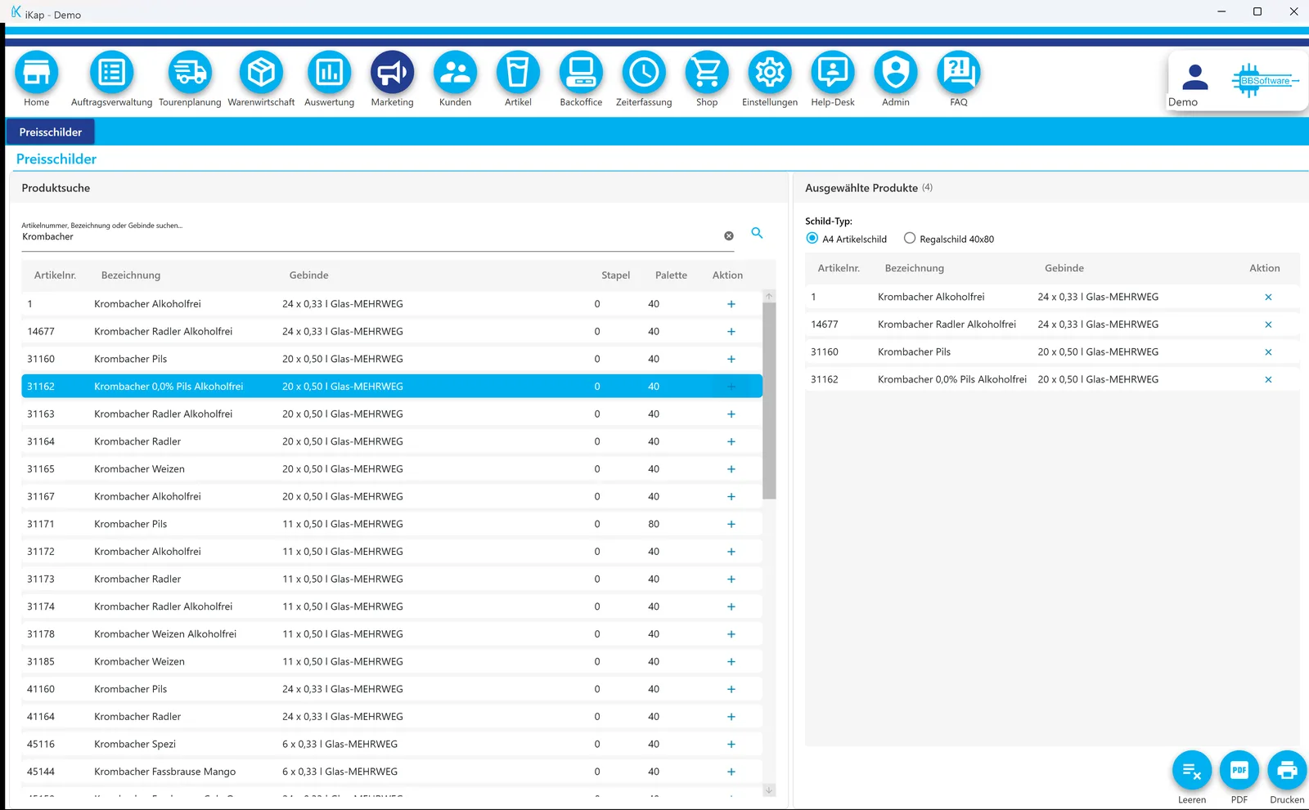The width and height of the screenshot is (1309, 810).
Task: Open Warenwirtschaft box icon
Action: [261, 73]
